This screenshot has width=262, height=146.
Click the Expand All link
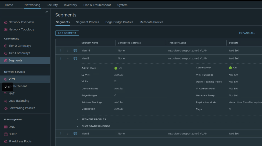coord(247,33)
